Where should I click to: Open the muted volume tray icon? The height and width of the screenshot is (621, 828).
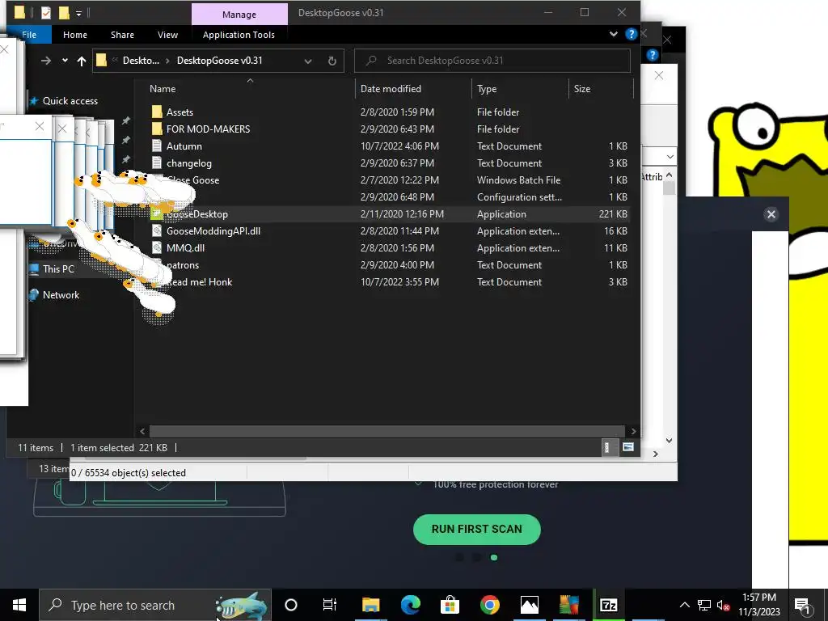coord(723,605)
